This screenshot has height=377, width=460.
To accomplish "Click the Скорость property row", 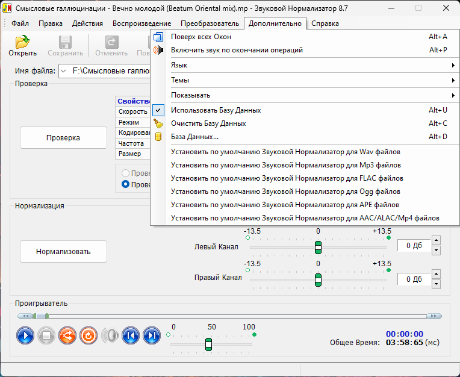I will tap(133, 111).
